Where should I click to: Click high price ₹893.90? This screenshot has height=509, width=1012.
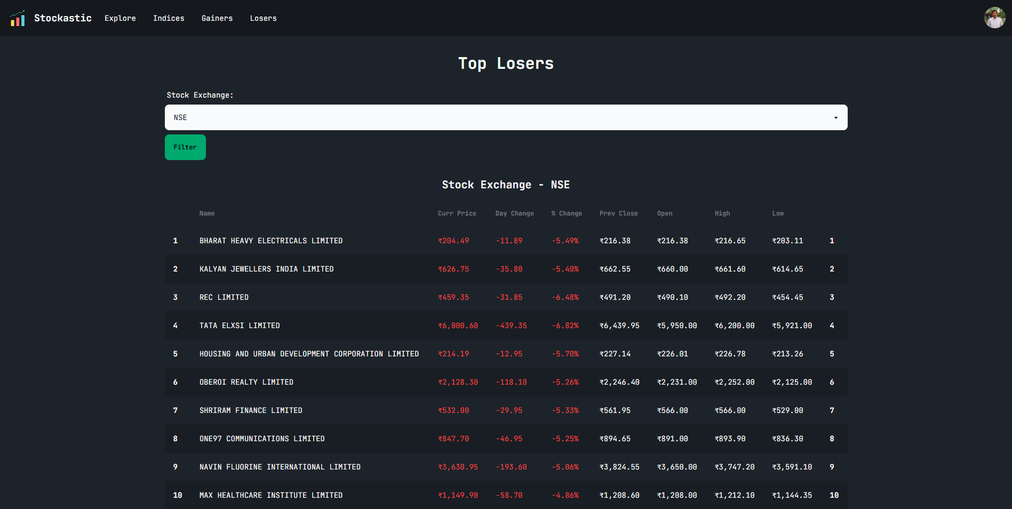(730, 439)
